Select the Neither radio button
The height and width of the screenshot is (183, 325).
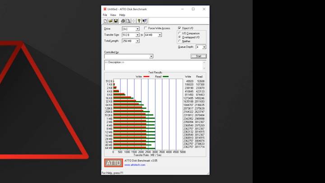point(180,41)
